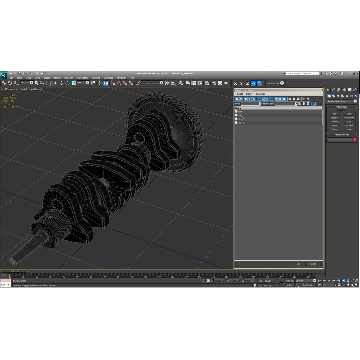The image size is (360, 360).
Task: Toggle the 3D Snaps magnet icon
Action: (x=113, y=83)
